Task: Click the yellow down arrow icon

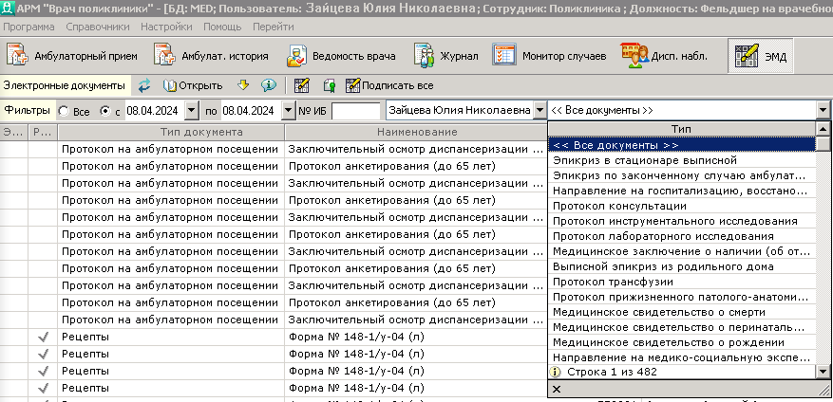Action: pyautogui.click(x=243, y=85)
